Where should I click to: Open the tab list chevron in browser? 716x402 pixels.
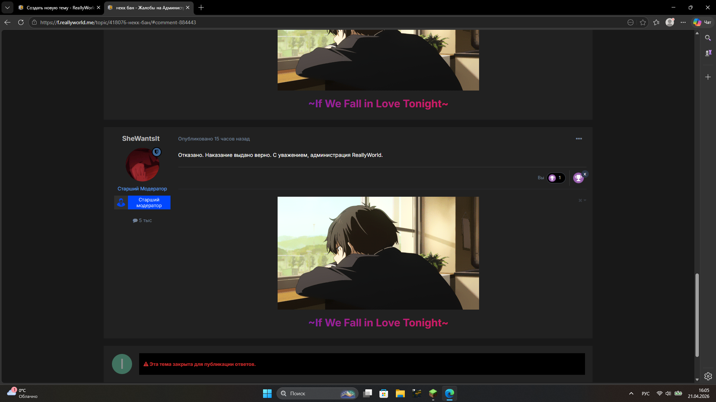point(7,7)
